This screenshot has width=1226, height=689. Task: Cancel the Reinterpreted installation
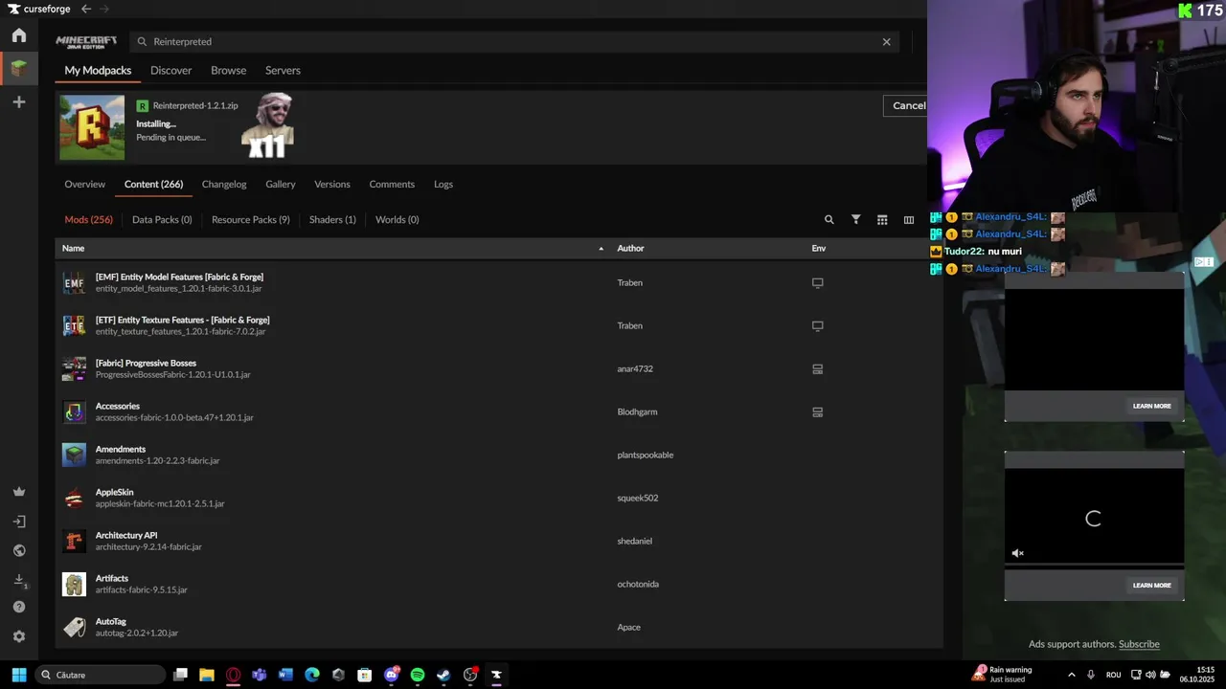point(906,105)
